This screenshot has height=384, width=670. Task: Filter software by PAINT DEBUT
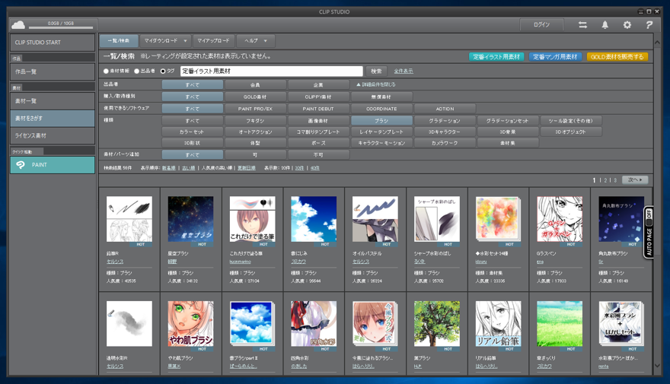[x=318, y=109]
